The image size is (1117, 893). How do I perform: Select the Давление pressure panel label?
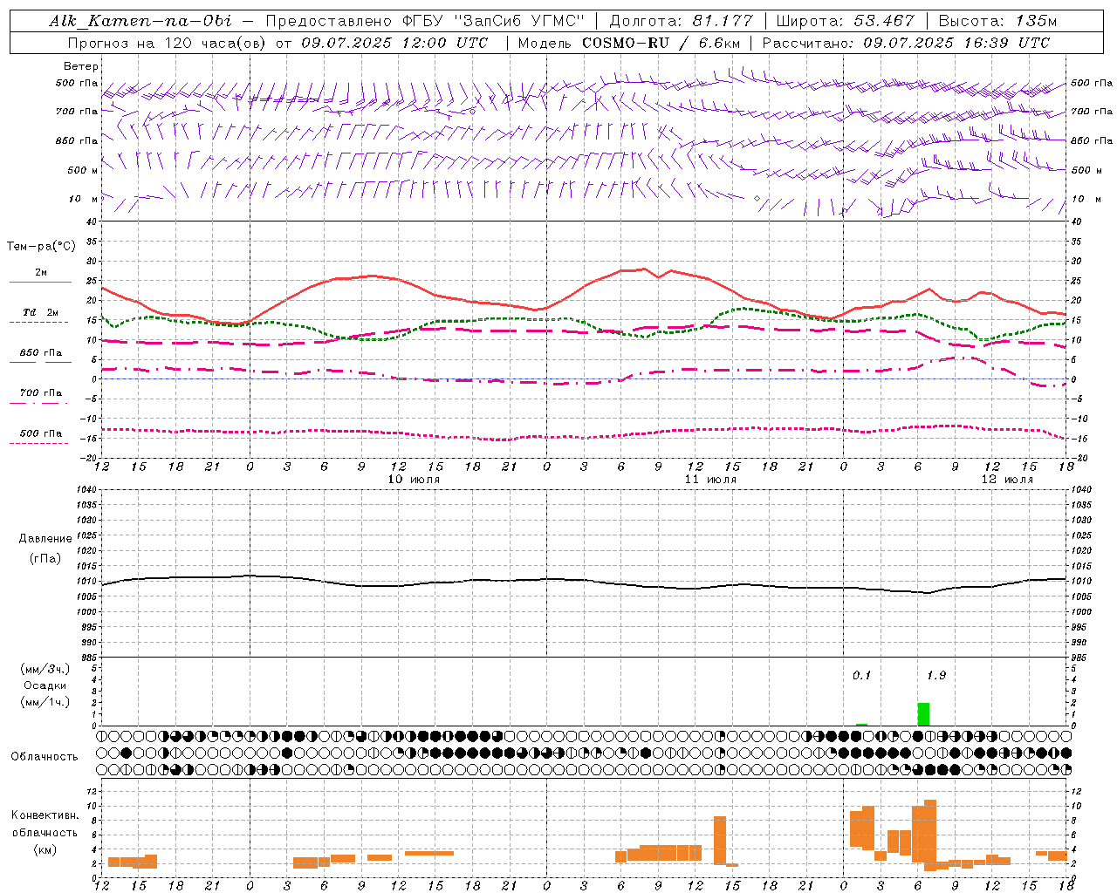[45, 539]
